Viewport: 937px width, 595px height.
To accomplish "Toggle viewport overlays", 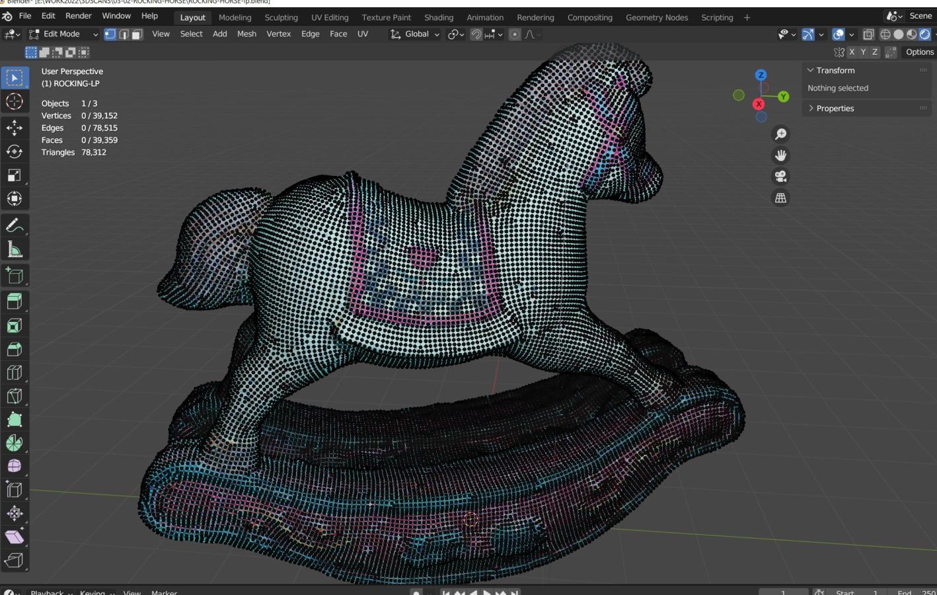I will tap(838, 34).
